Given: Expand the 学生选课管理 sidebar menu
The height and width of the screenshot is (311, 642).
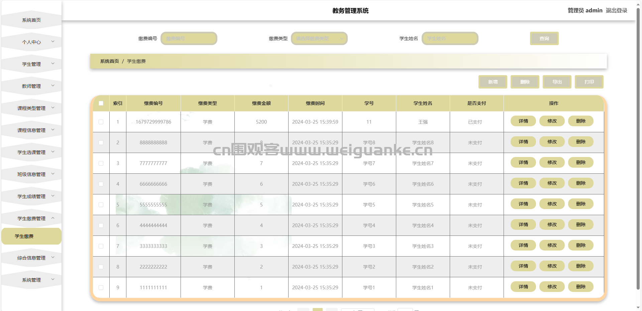Looking at the screenshot, I should (x=31, y=152).
